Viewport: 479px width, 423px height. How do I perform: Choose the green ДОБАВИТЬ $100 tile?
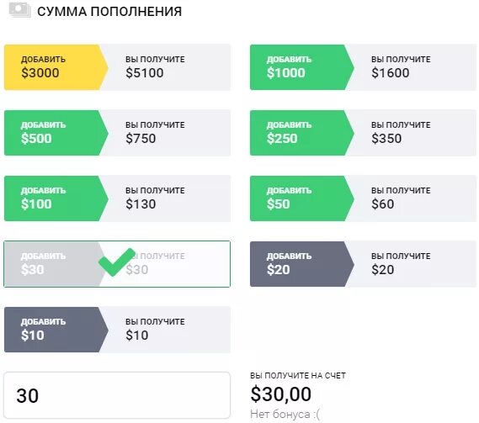(x=56, y=198)
